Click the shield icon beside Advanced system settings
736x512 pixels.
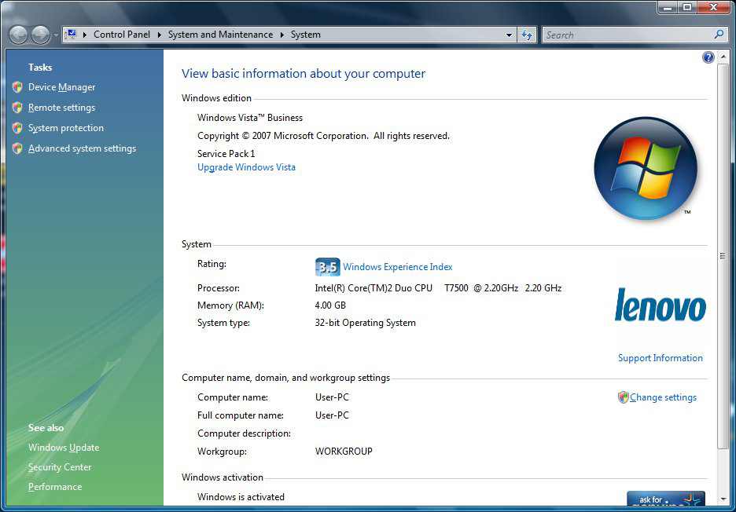pyautogui.click(x=17, y=148)
